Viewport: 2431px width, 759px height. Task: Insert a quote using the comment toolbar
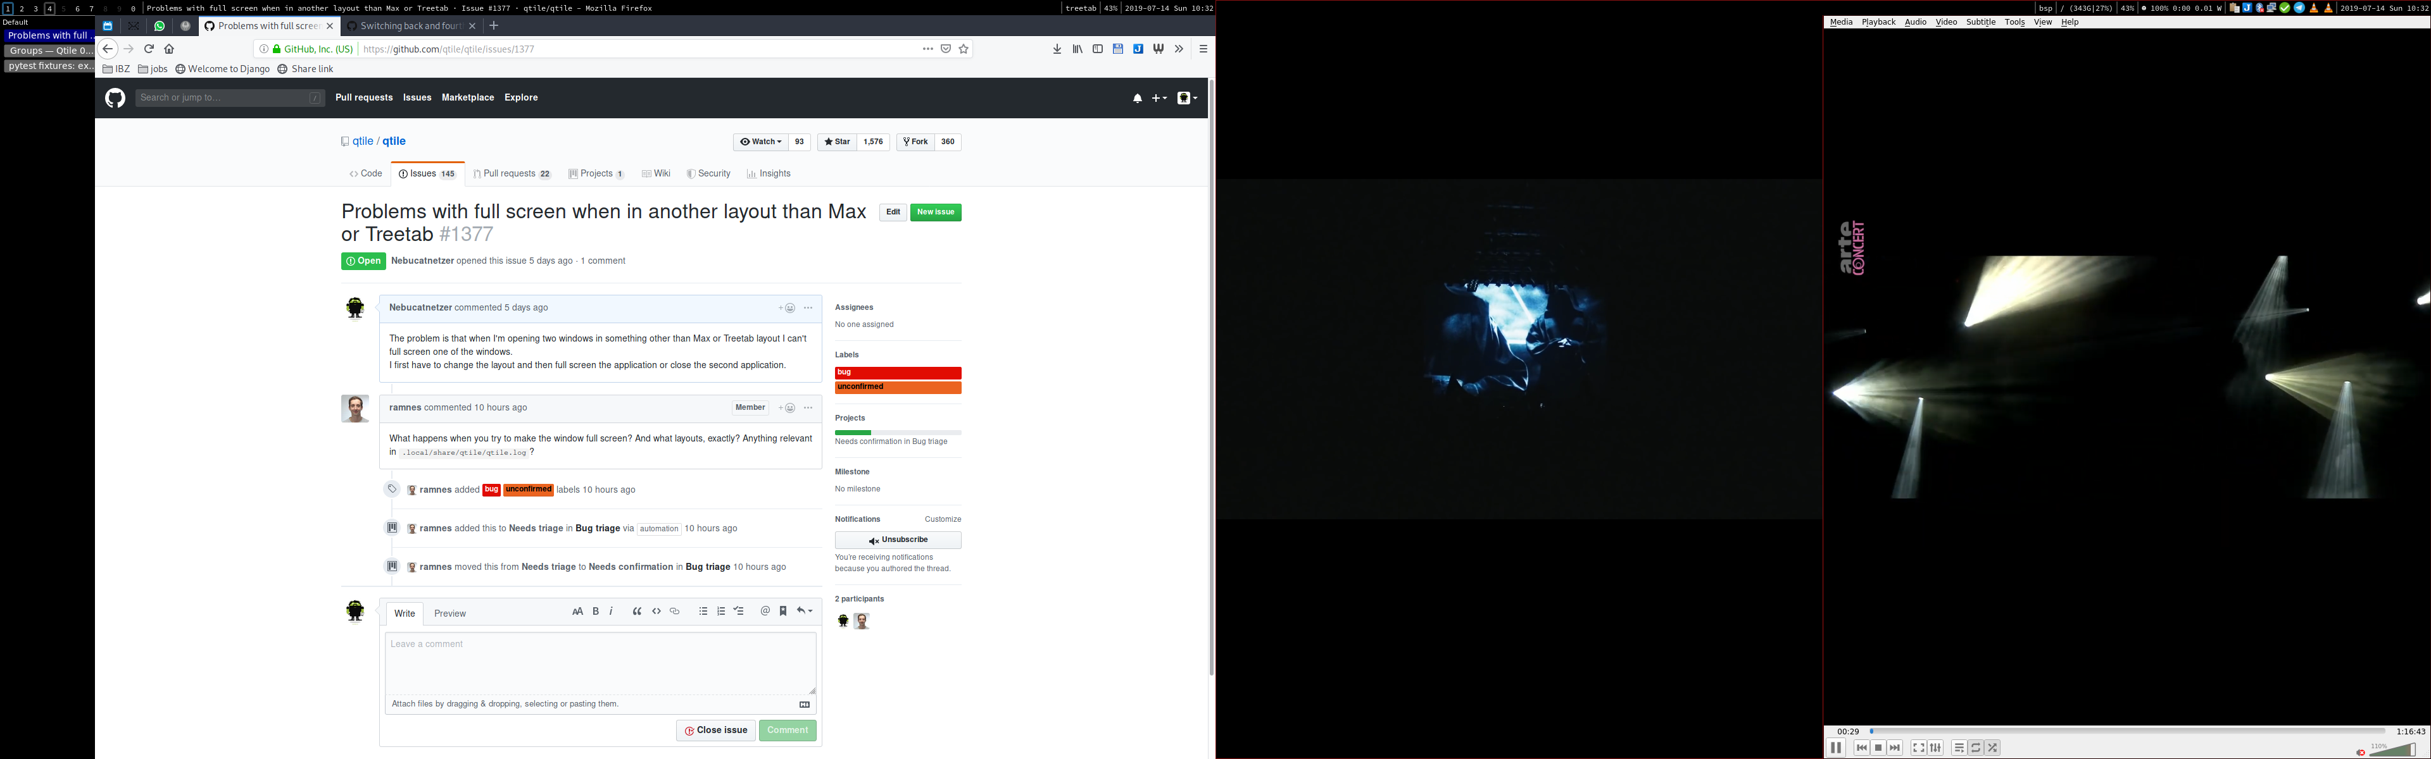pos(637,611)
